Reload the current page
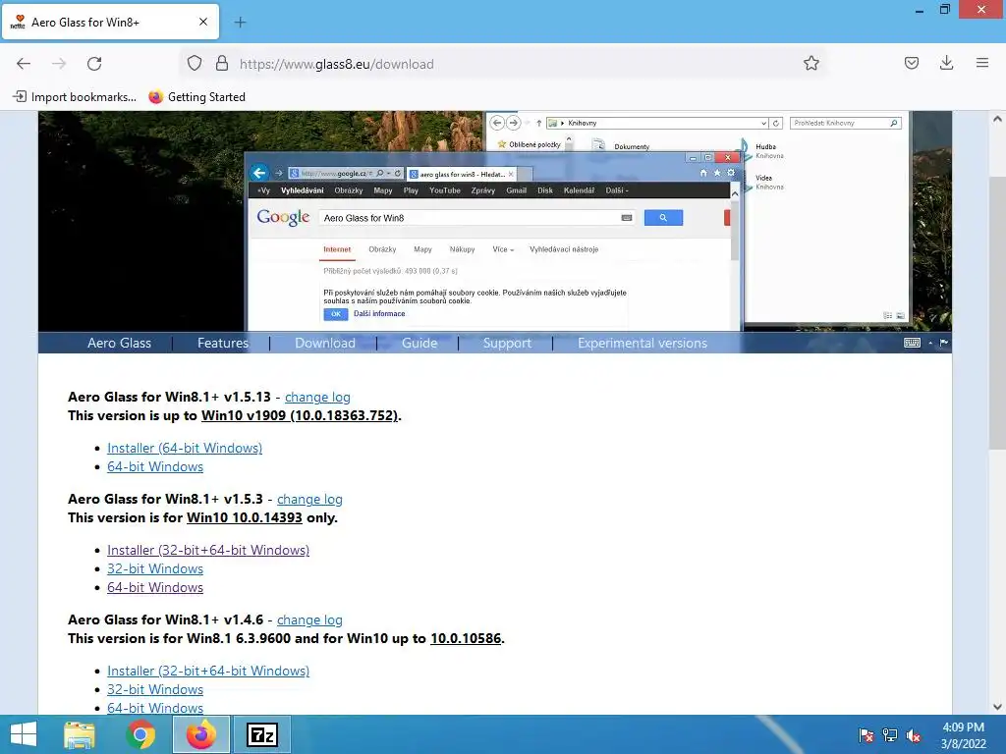This screenshot has width=1006, height=754. [x=94, y=64]
